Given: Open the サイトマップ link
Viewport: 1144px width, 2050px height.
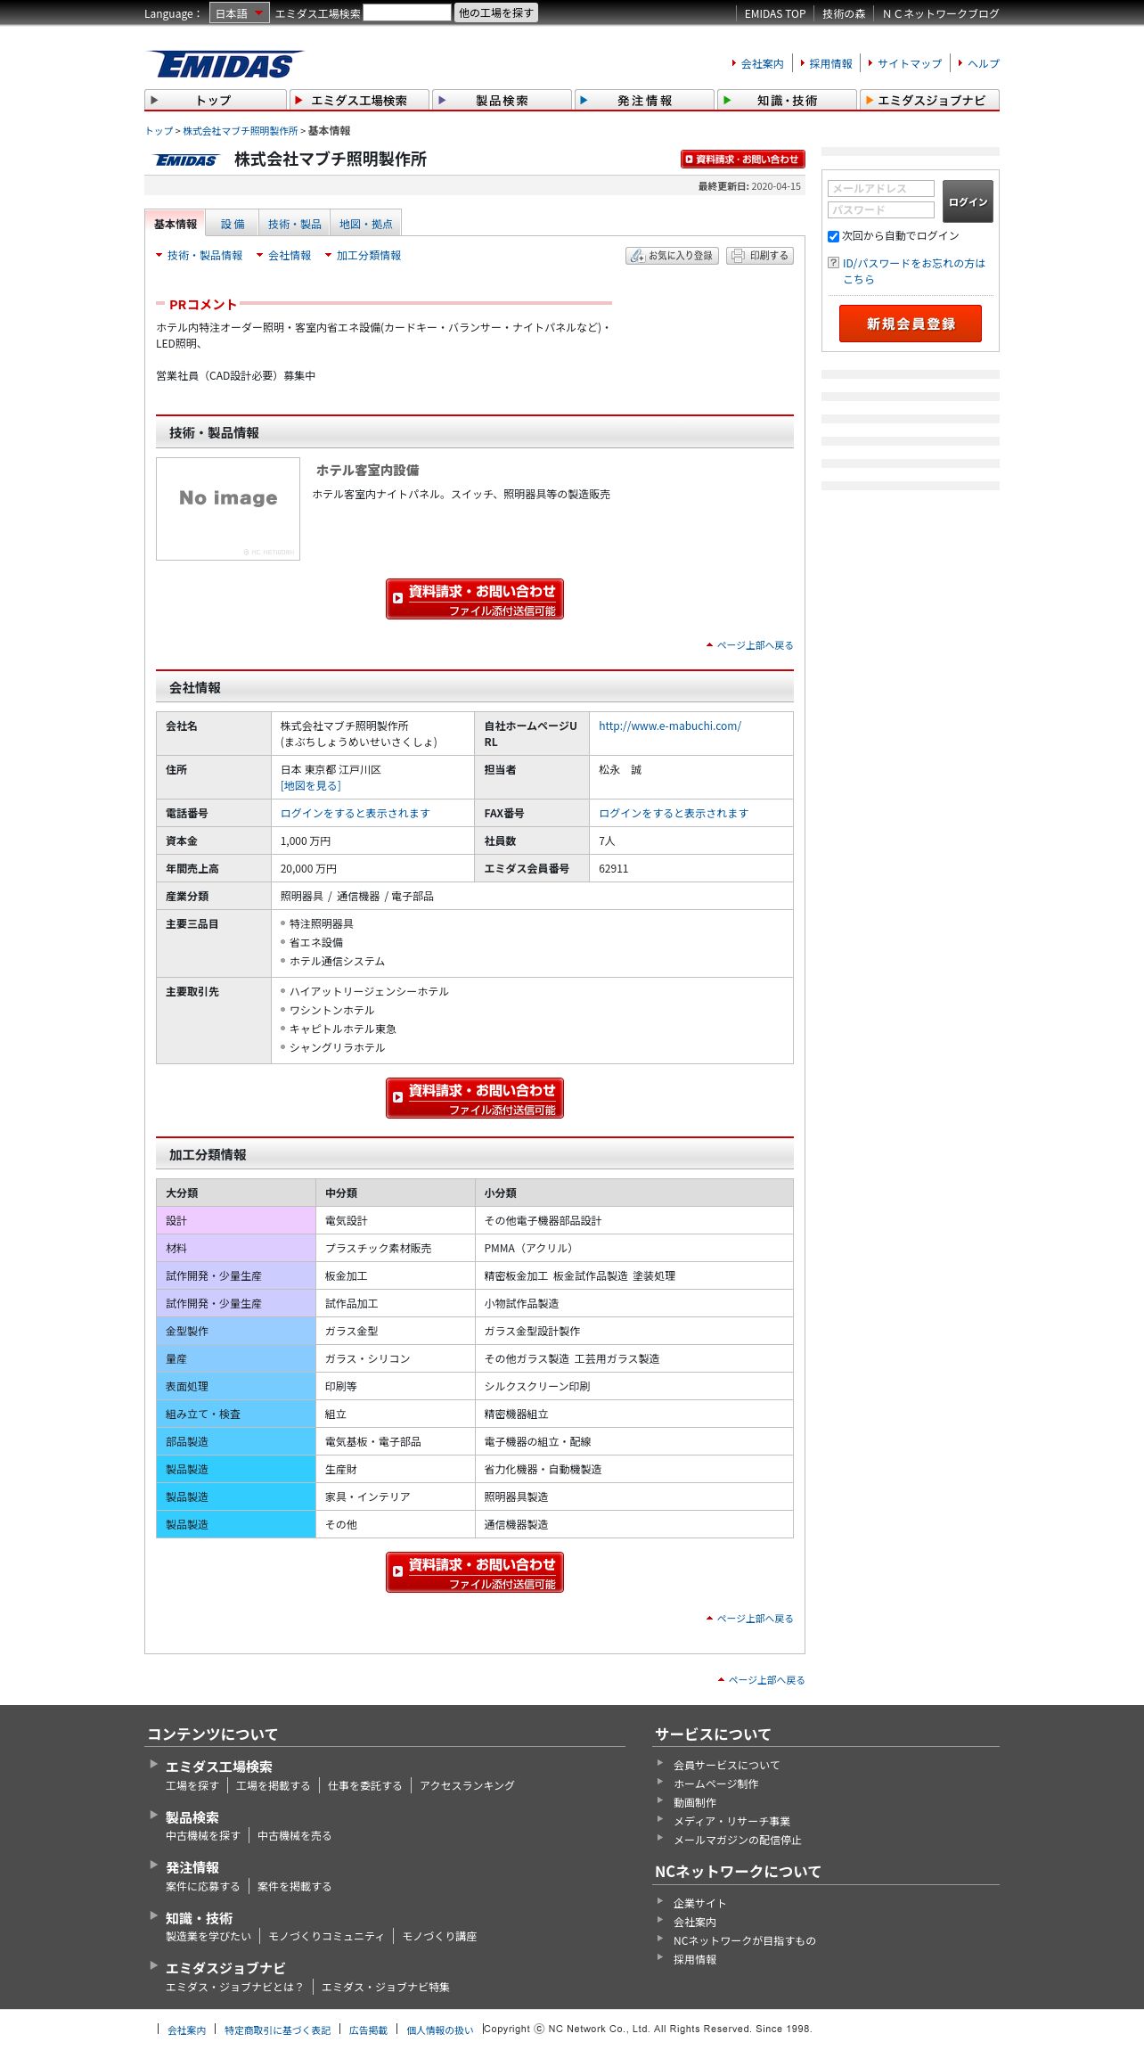Looking at the screenshot, I should (x=910, y=64).
